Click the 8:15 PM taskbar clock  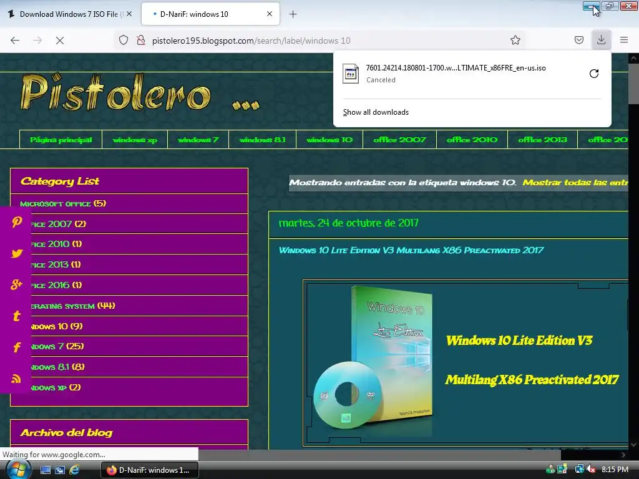pos(615,469)
